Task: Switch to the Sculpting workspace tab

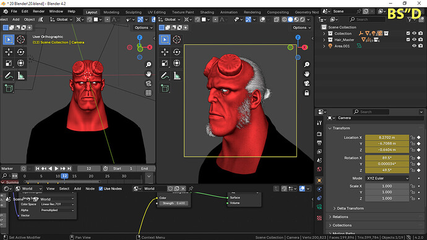Action: [134, 12]
